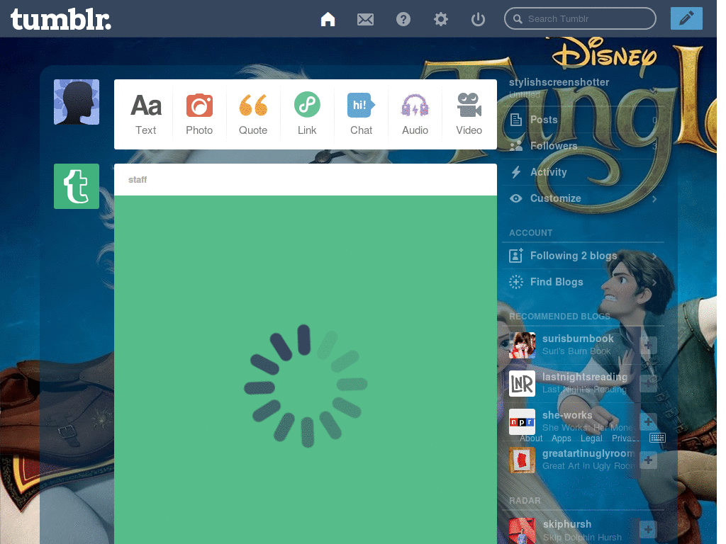The height and width of the screenshot is (544, 726).
Task: Open Activity in the sidebar
Action: pyautogui.click(x=583, y=172)
